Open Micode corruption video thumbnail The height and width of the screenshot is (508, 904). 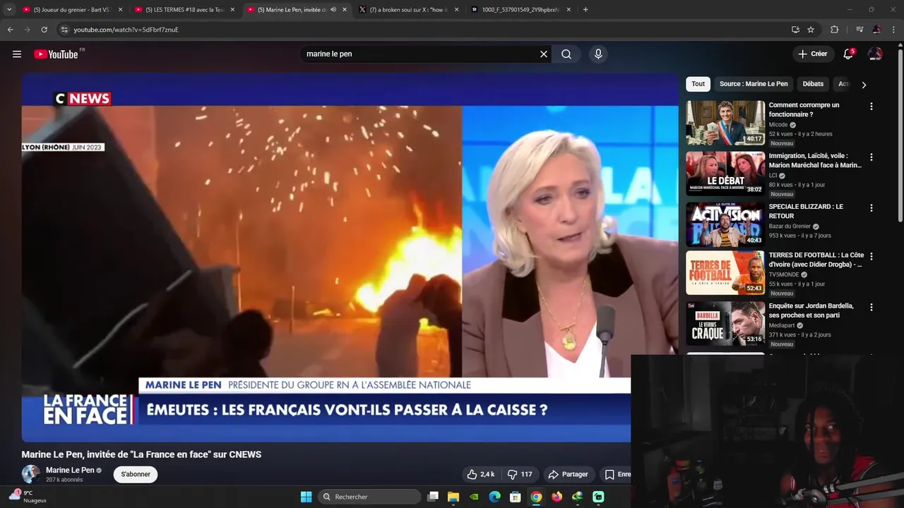tap(725, 123)
